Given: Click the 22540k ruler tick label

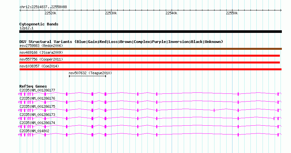Looking at the screenshot, I should point(171,13).
